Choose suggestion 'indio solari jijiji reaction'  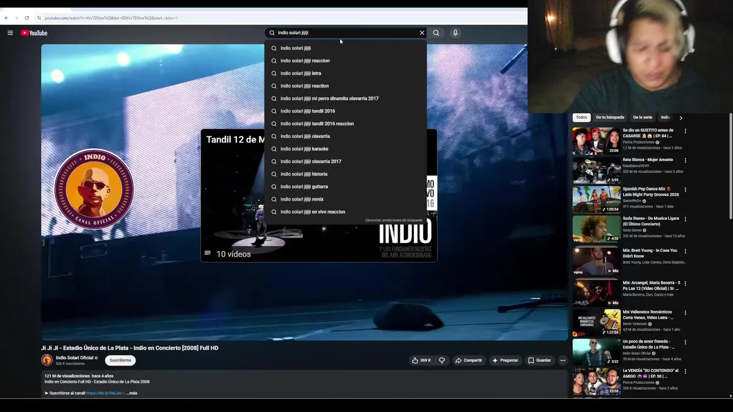[346, 86]
